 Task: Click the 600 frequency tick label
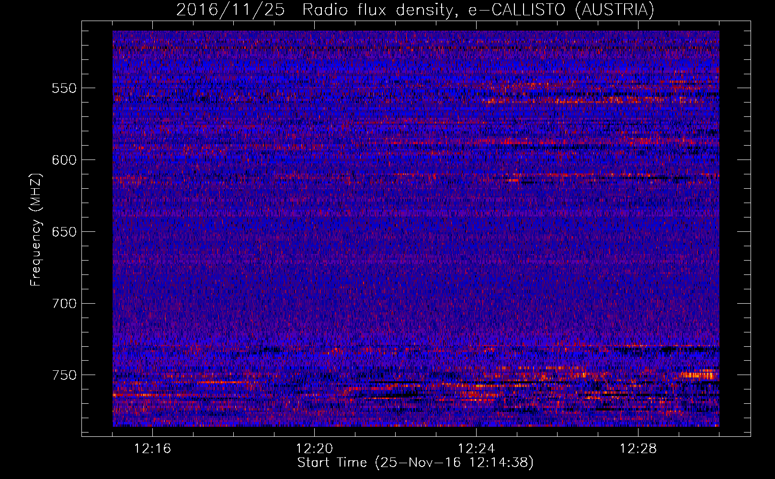tap(64, 160)
